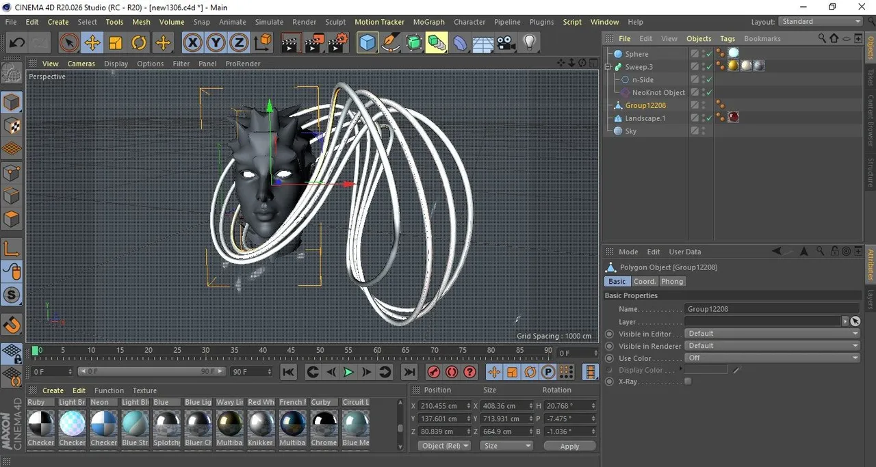Screen dimensions: 876x467
Task: Select the Group12208 object
Action: point(645,105)
